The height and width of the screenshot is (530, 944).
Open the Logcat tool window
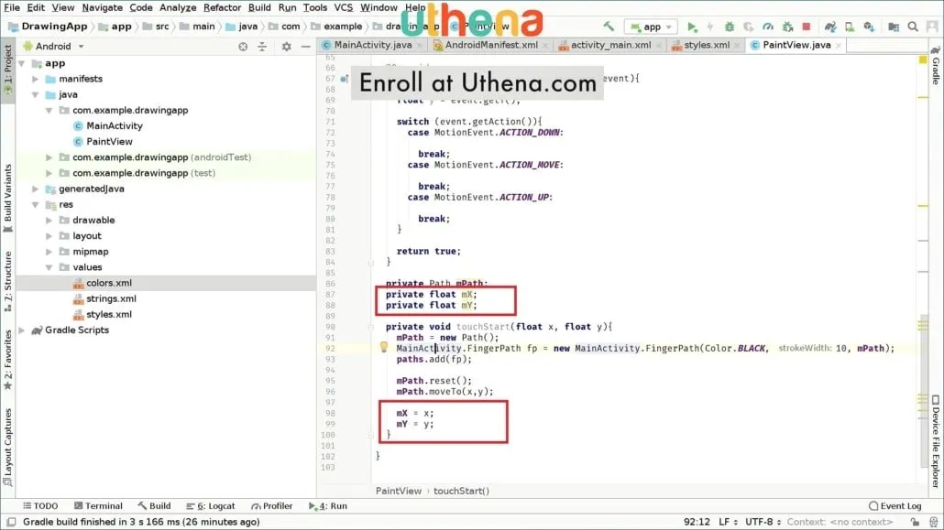pos(211,506)
